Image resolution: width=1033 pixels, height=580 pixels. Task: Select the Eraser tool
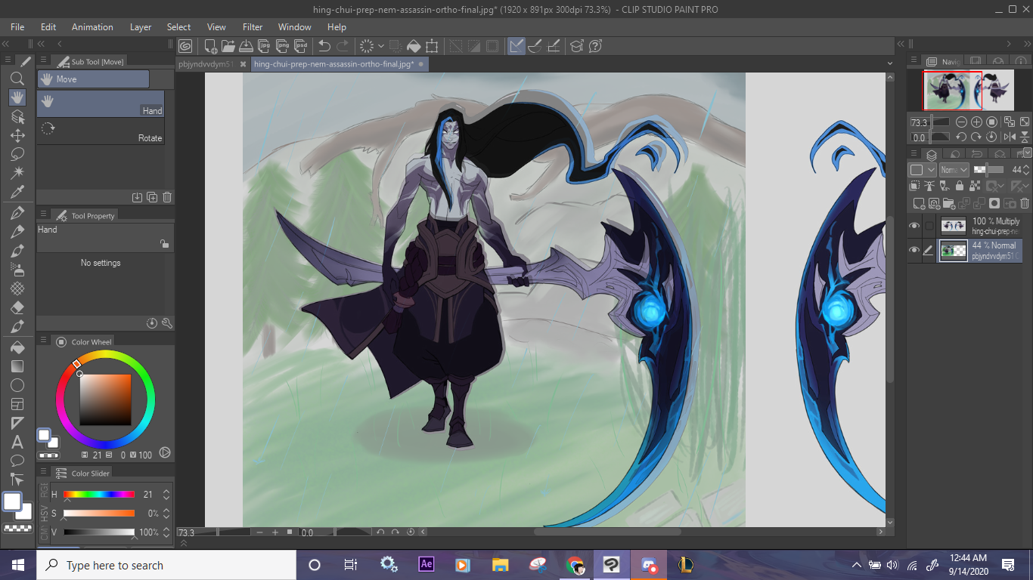17,307
